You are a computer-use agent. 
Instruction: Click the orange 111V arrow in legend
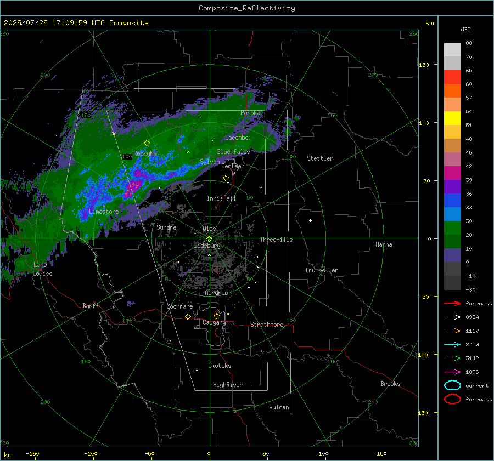(x=452, y=331)
